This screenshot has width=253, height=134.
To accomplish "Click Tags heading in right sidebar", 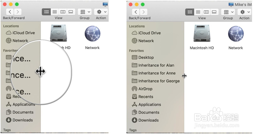I will 133,130.
